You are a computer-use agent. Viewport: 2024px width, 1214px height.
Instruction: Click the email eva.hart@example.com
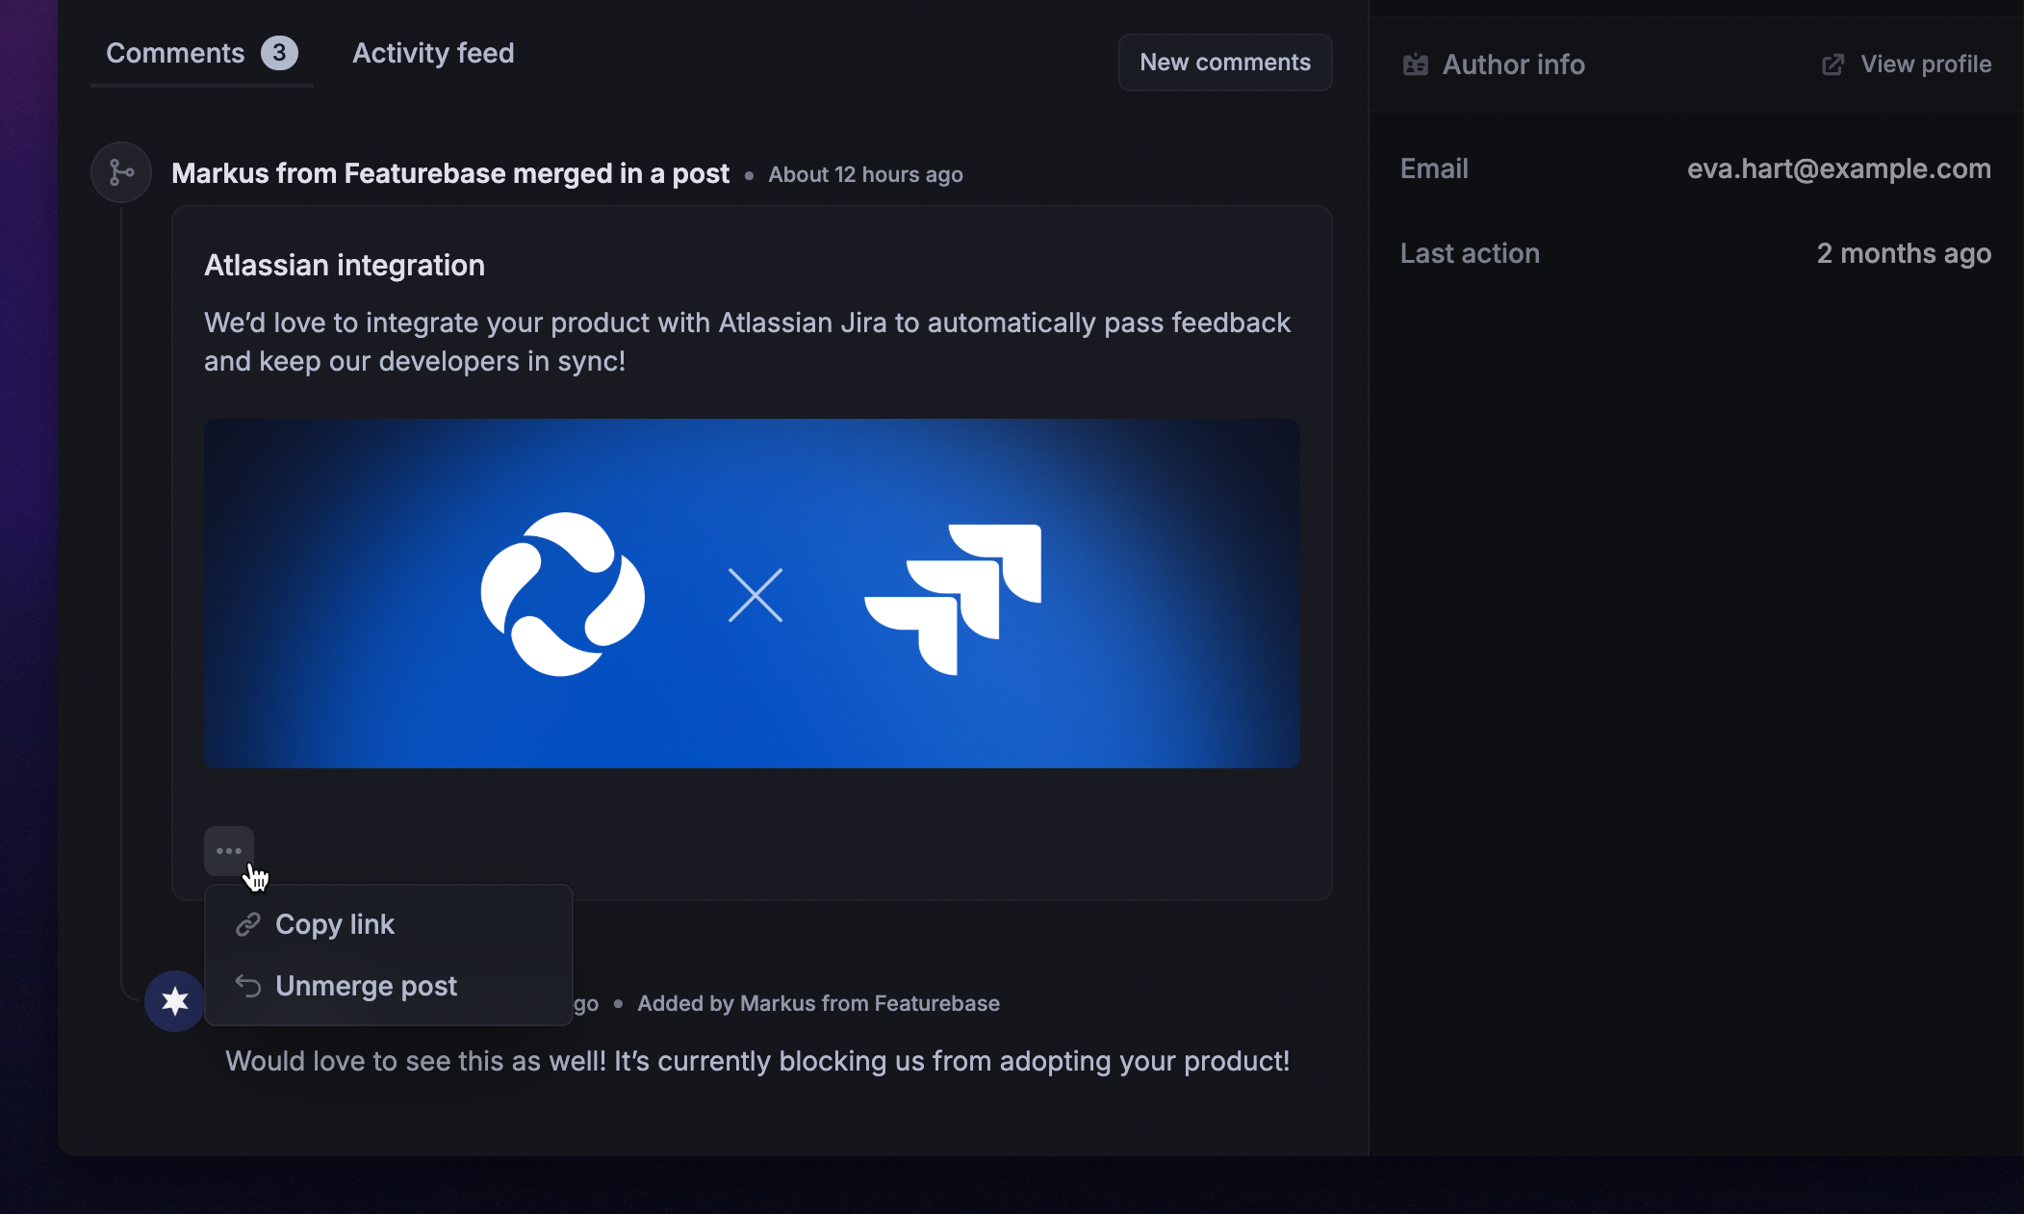1839,168
